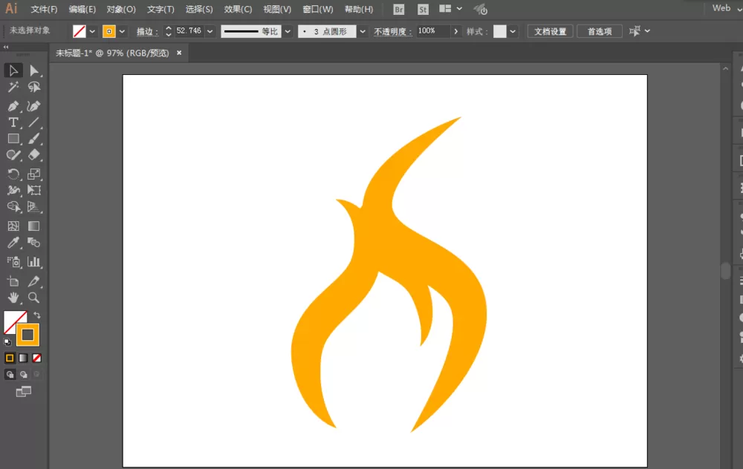This screenshot has height=469, width=743.
Task: Select the Column Graph tool
Action: click(x=33, y=262)
